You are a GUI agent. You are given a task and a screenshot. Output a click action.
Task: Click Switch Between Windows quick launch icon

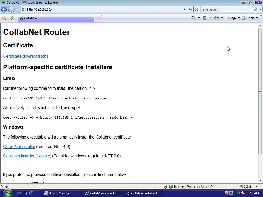[25, 193]
